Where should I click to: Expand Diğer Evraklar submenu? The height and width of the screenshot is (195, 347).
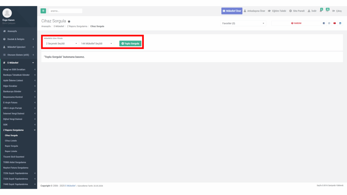tap(19, 86)
